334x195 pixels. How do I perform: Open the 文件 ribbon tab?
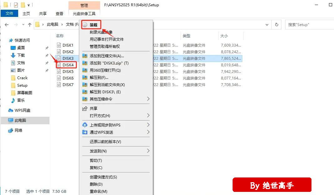click(x=9, y=13)
